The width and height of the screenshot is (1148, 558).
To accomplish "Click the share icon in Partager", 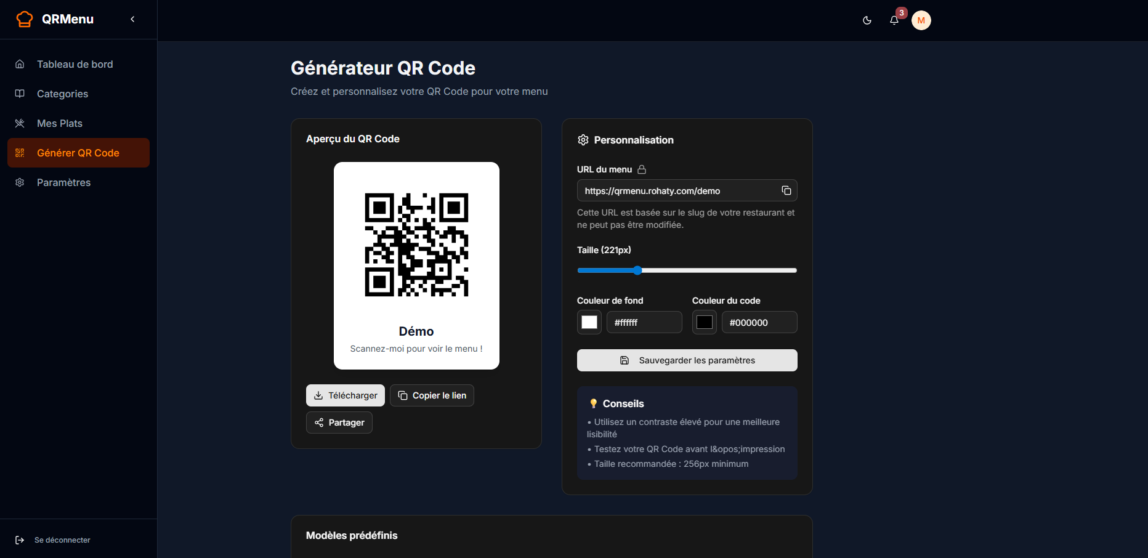I will [319, 423].
